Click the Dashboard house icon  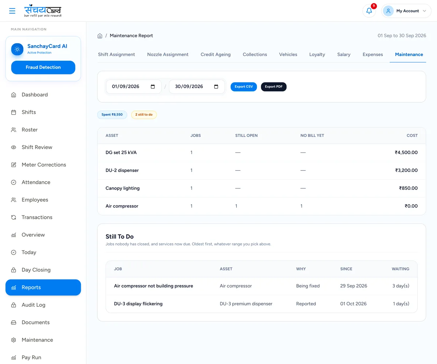(x=13, y=95)
